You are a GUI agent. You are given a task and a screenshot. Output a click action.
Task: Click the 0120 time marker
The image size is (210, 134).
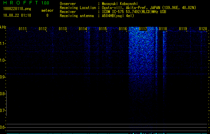click(203, 29)
